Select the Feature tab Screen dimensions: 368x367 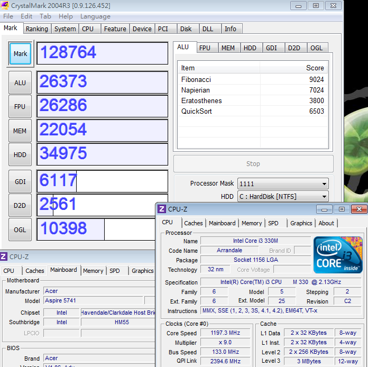pos(115,29)
